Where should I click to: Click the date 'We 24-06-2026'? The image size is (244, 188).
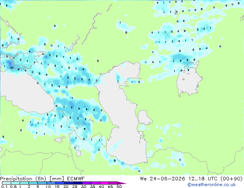point(162,179)
